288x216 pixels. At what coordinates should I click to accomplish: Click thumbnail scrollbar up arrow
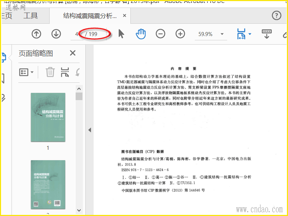tap(79, 89)
